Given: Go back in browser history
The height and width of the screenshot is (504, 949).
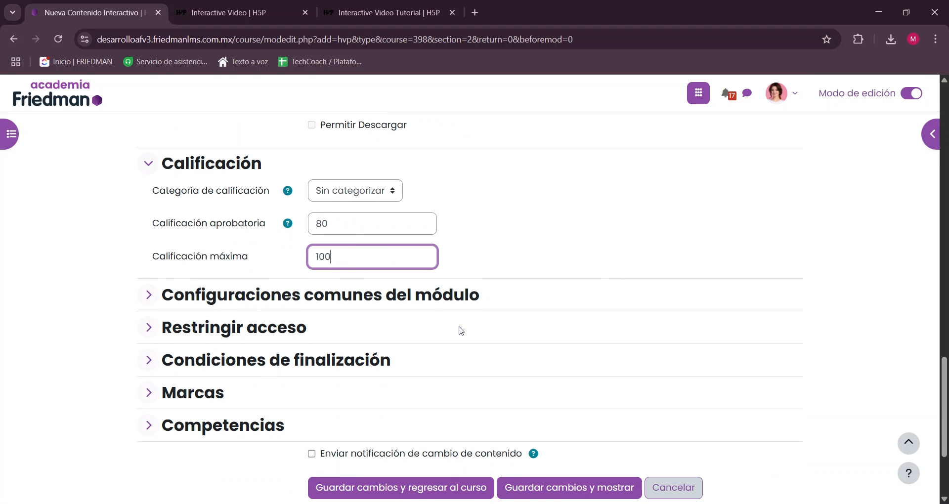Looking at the screenshot, I should (14, 39).
